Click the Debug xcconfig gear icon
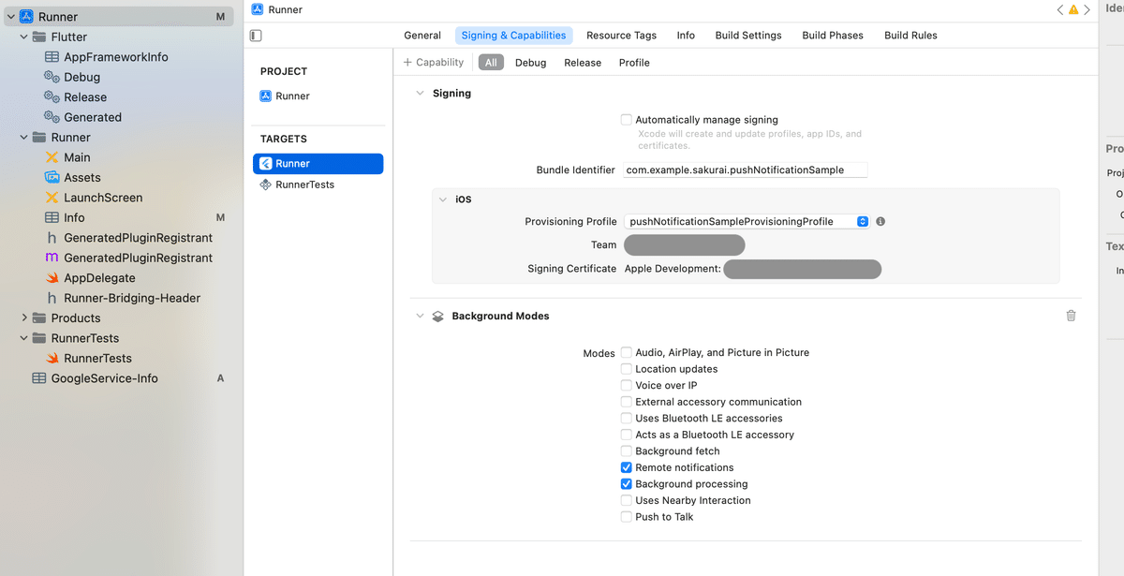 point(52,77)
